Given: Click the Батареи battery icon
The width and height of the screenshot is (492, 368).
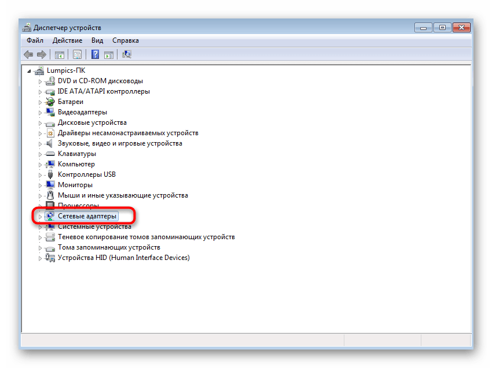Looking at the screenshot, I should point(51,102).
